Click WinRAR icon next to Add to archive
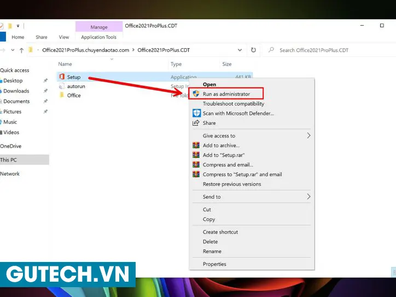This screenshot has width=396, height=297. [x=196, y=145]
